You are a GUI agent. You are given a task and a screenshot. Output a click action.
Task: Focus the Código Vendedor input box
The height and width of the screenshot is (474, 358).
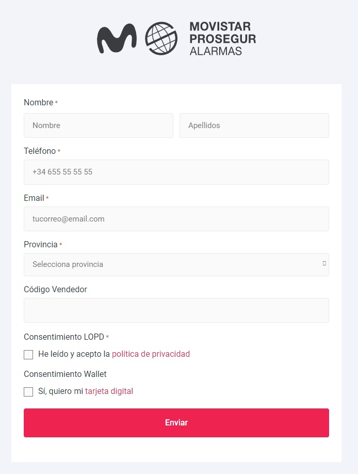click(176, 310)
